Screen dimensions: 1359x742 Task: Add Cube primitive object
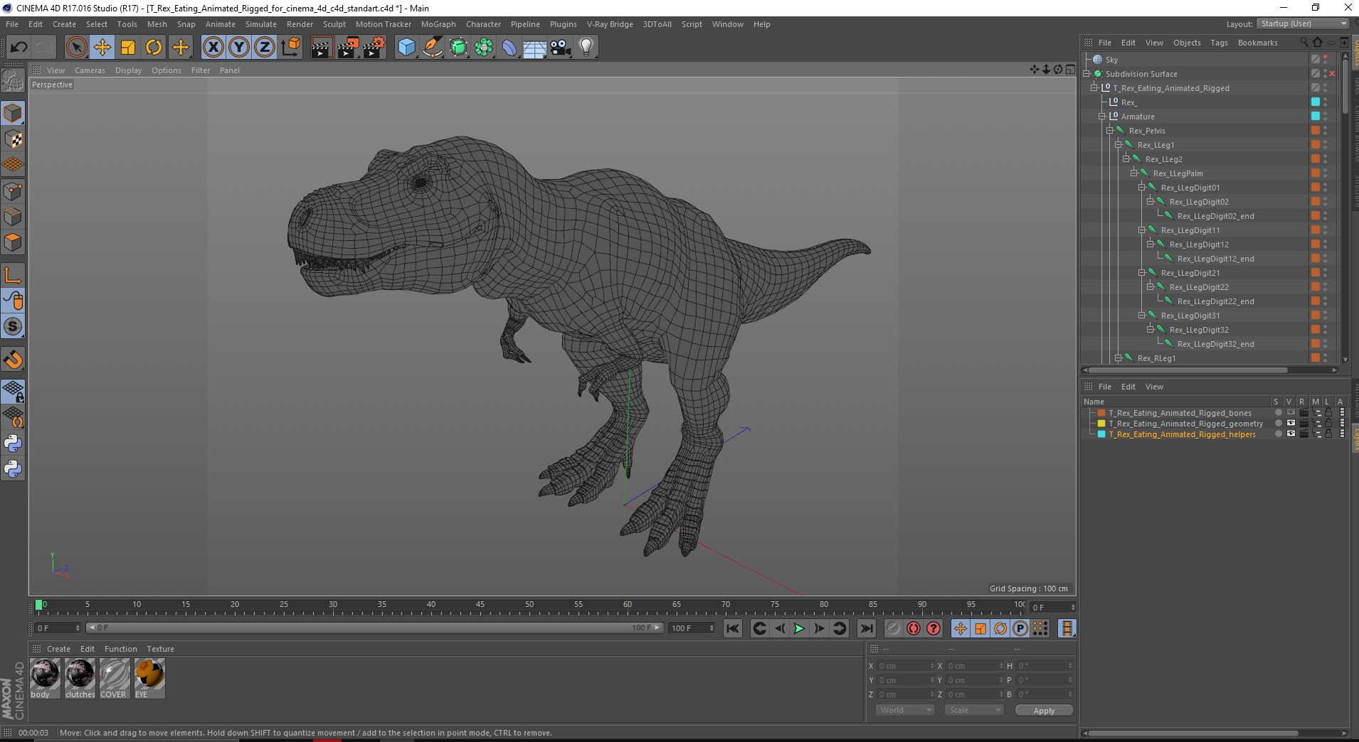(x=406, y=48)
